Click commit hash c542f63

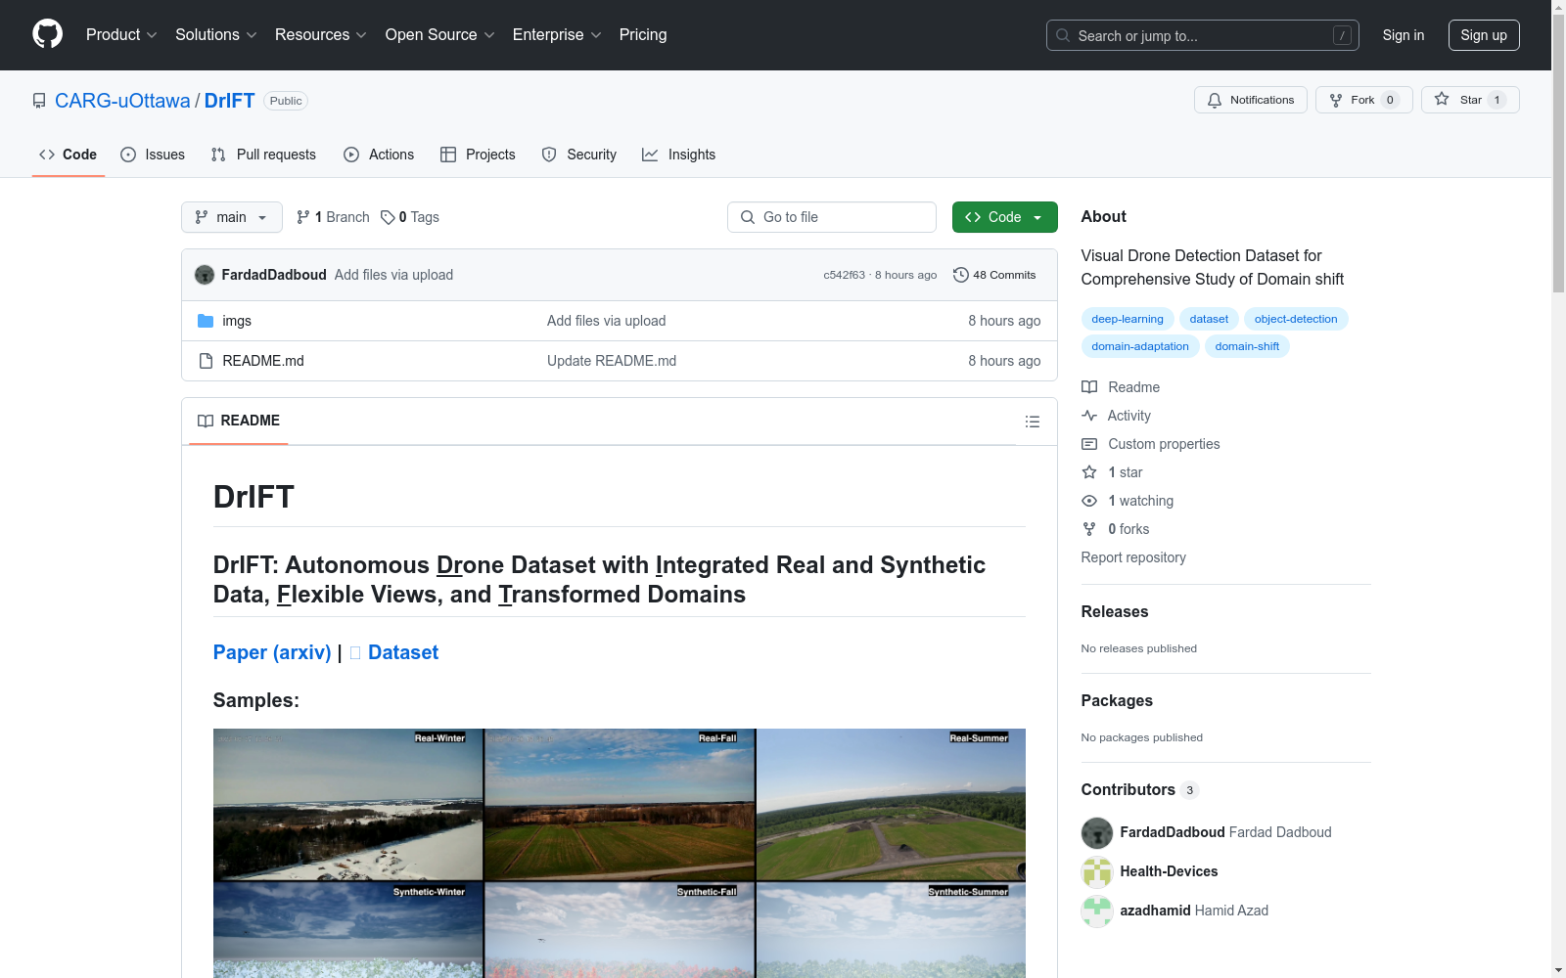(x=845, y=275)
